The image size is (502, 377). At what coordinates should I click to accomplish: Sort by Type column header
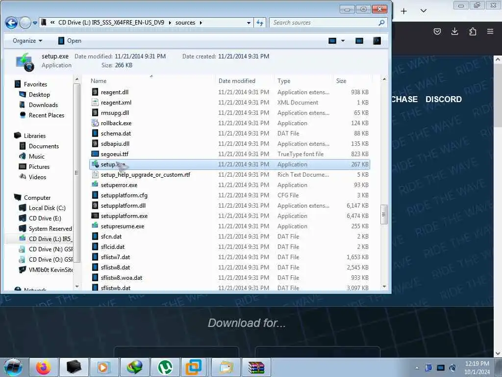[284, 81]
